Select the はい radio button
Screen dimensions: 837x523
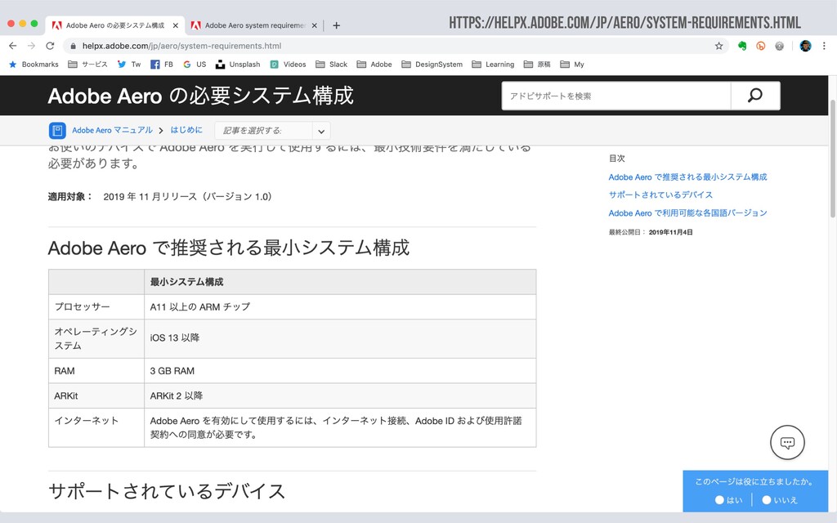click(x=719, y=500)
